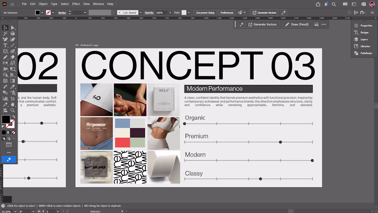Change the screen mode
Image resolution: width=378 pixels, height=213 pixels.
9,145
